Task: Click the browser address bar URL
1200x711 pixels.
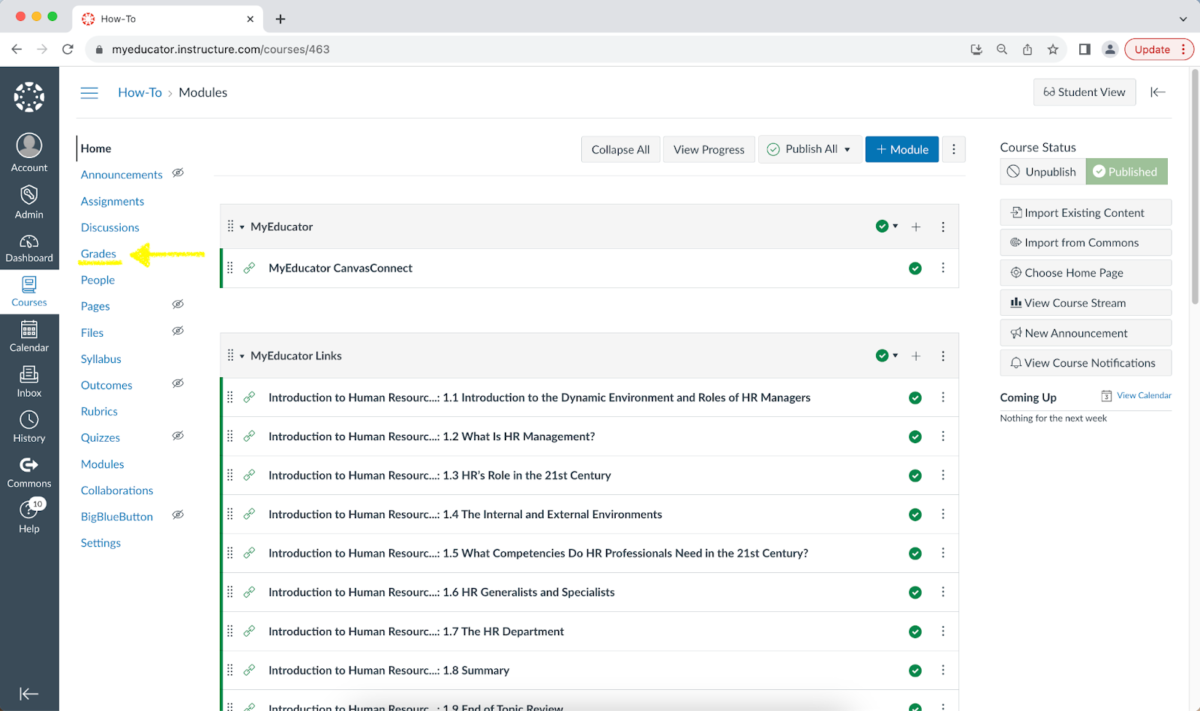Action: coord(220,49)
